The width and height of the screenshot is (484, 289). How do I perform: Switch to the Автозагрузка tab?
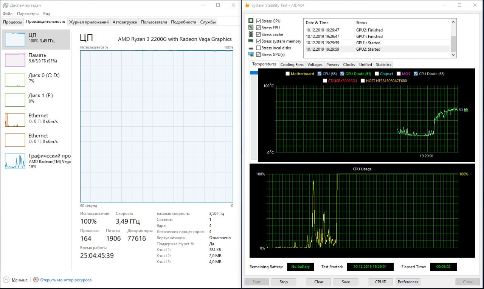tap(125, 22)
